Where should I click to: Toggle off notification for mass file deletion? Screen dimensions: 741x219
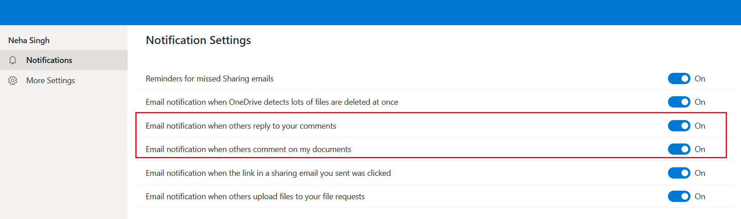679,102
